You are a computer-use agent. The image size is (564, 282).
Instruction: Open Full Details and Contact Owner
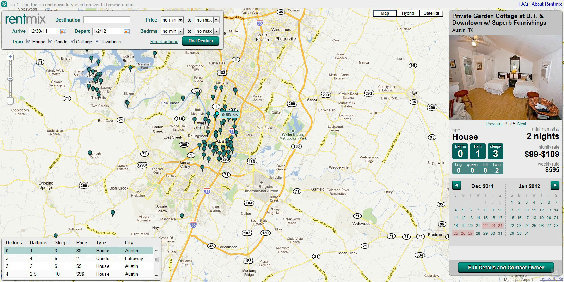506,268
